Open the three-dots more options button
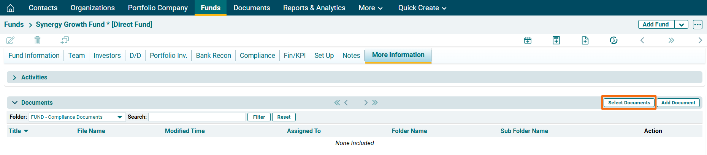 tap(697, 25)
